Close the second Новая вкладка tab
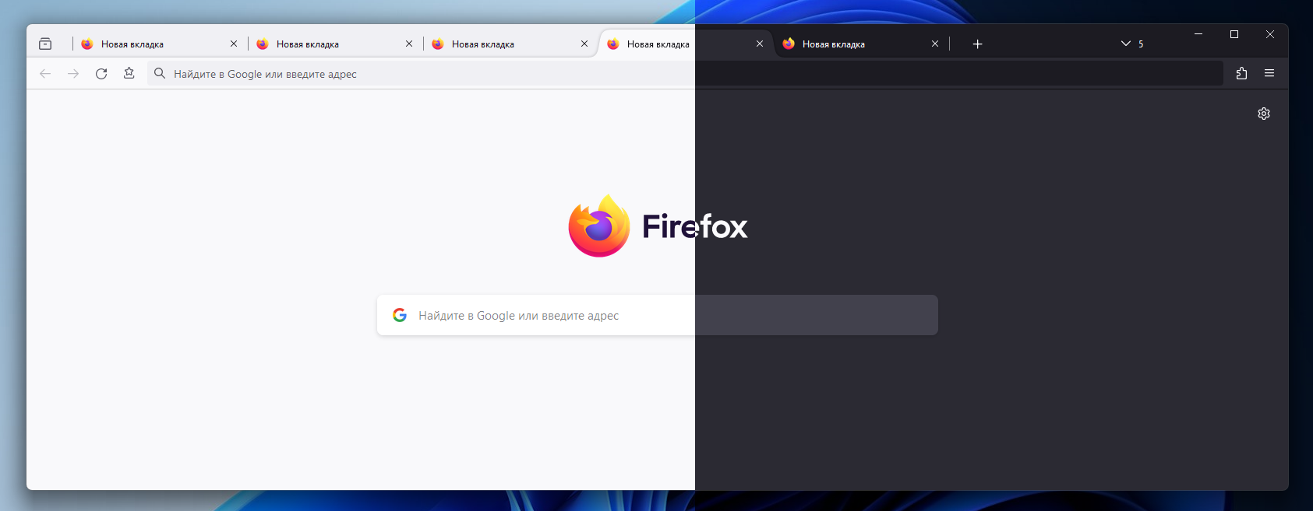The image size is (1313, 511). [409, 44]
